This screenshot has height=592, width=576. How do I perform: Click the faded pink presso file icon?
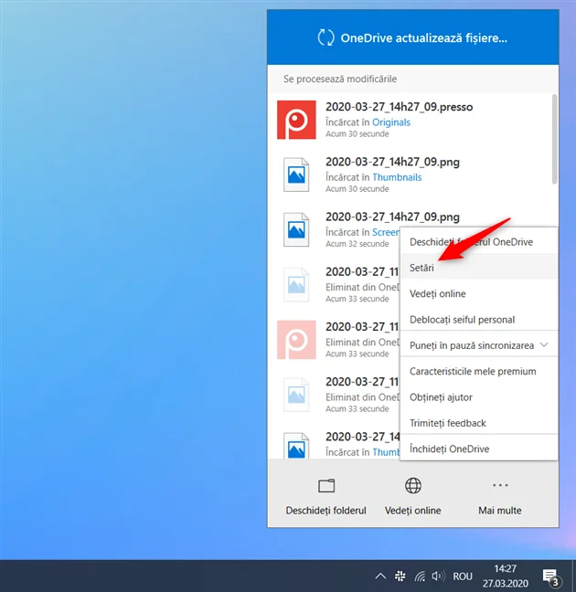296,340
